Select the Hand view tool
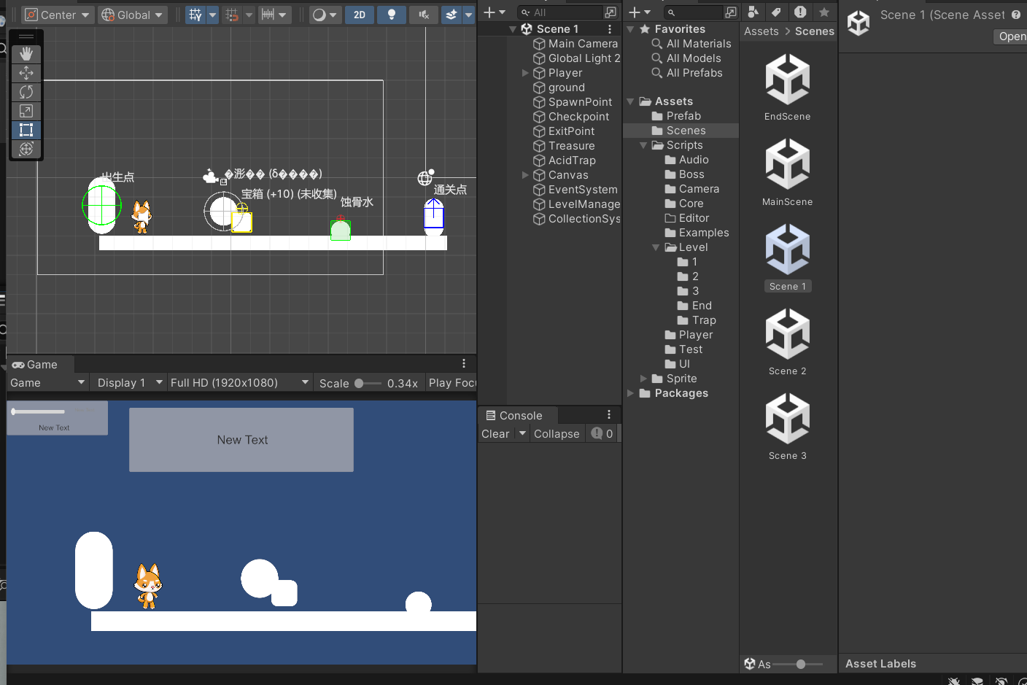The height and width of the screenshot is (685, 1027). pos(26,54)
